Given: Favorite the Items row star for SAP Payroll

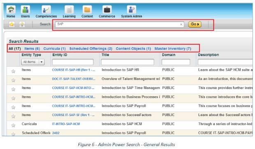Looking at the screenshot, I should [13, 107].
